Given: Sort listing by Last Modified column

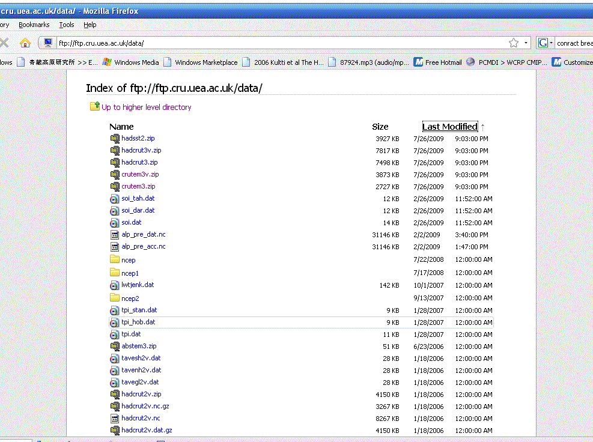Looking at the screenshot, I should pos(449,127).
